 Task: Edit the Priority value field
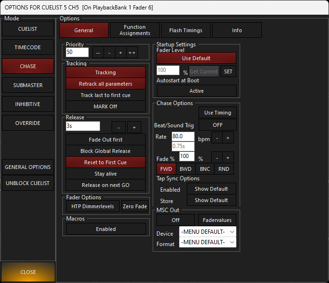pyautogui.click(x=77, y=52)
